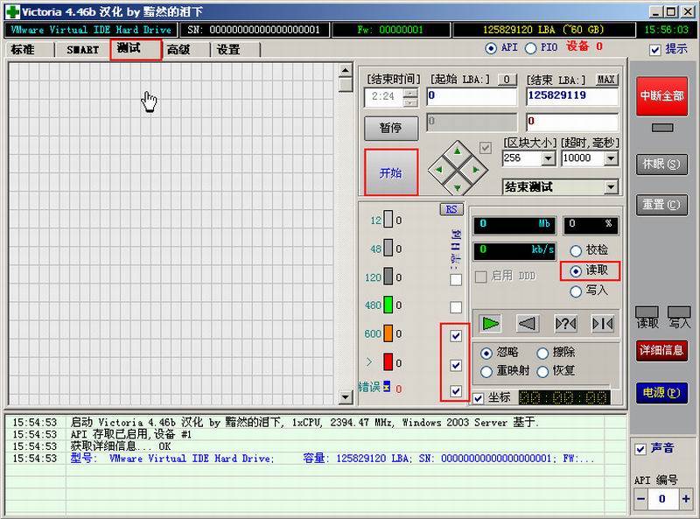
Task: Click the butterfly seek icon
Action: coord(602,323)
